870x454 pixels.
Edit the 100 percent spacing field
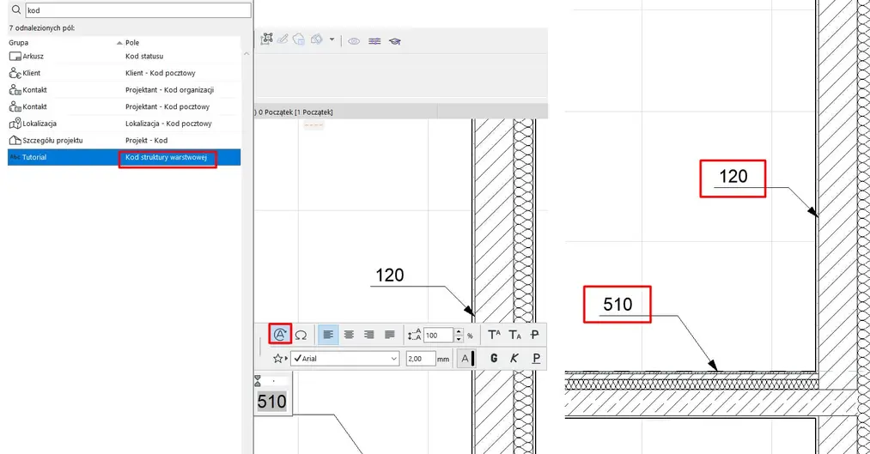(438, 335)
